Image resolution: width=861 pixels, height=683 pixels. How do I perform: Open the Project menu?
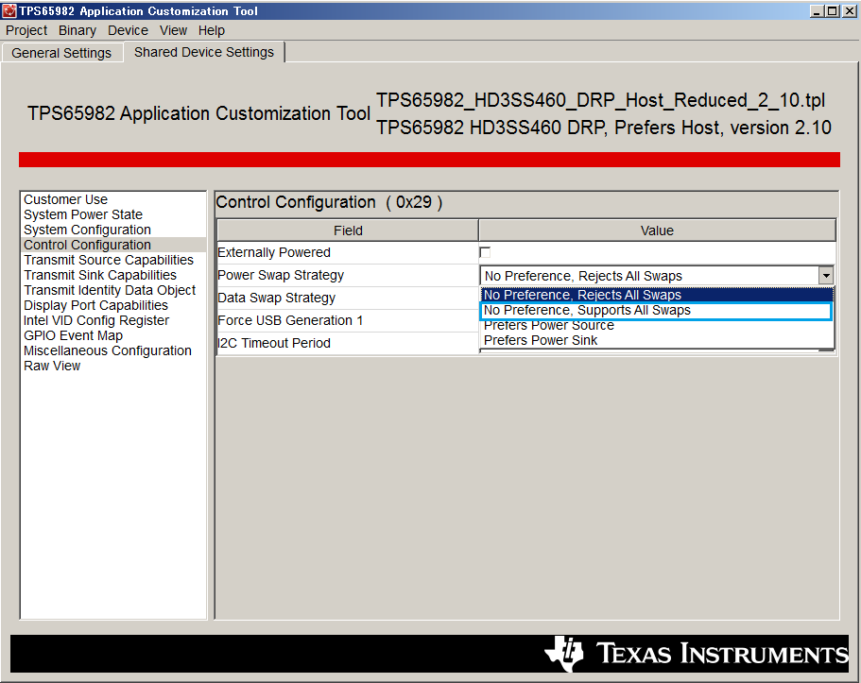(x=26, y=31)
